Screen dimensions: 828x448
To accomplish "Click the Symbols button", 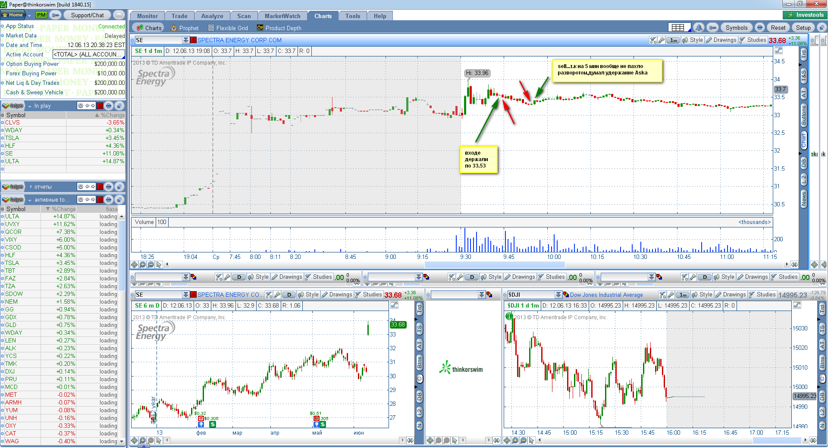I will (x=737, y=28).
